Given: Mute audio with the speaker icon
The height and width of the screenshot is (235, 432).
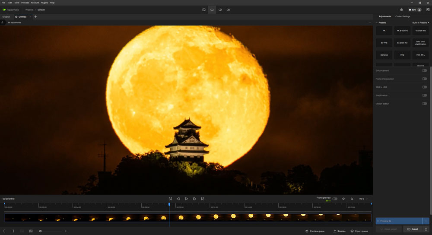Looking at the screenshot, I should [344, 199].
